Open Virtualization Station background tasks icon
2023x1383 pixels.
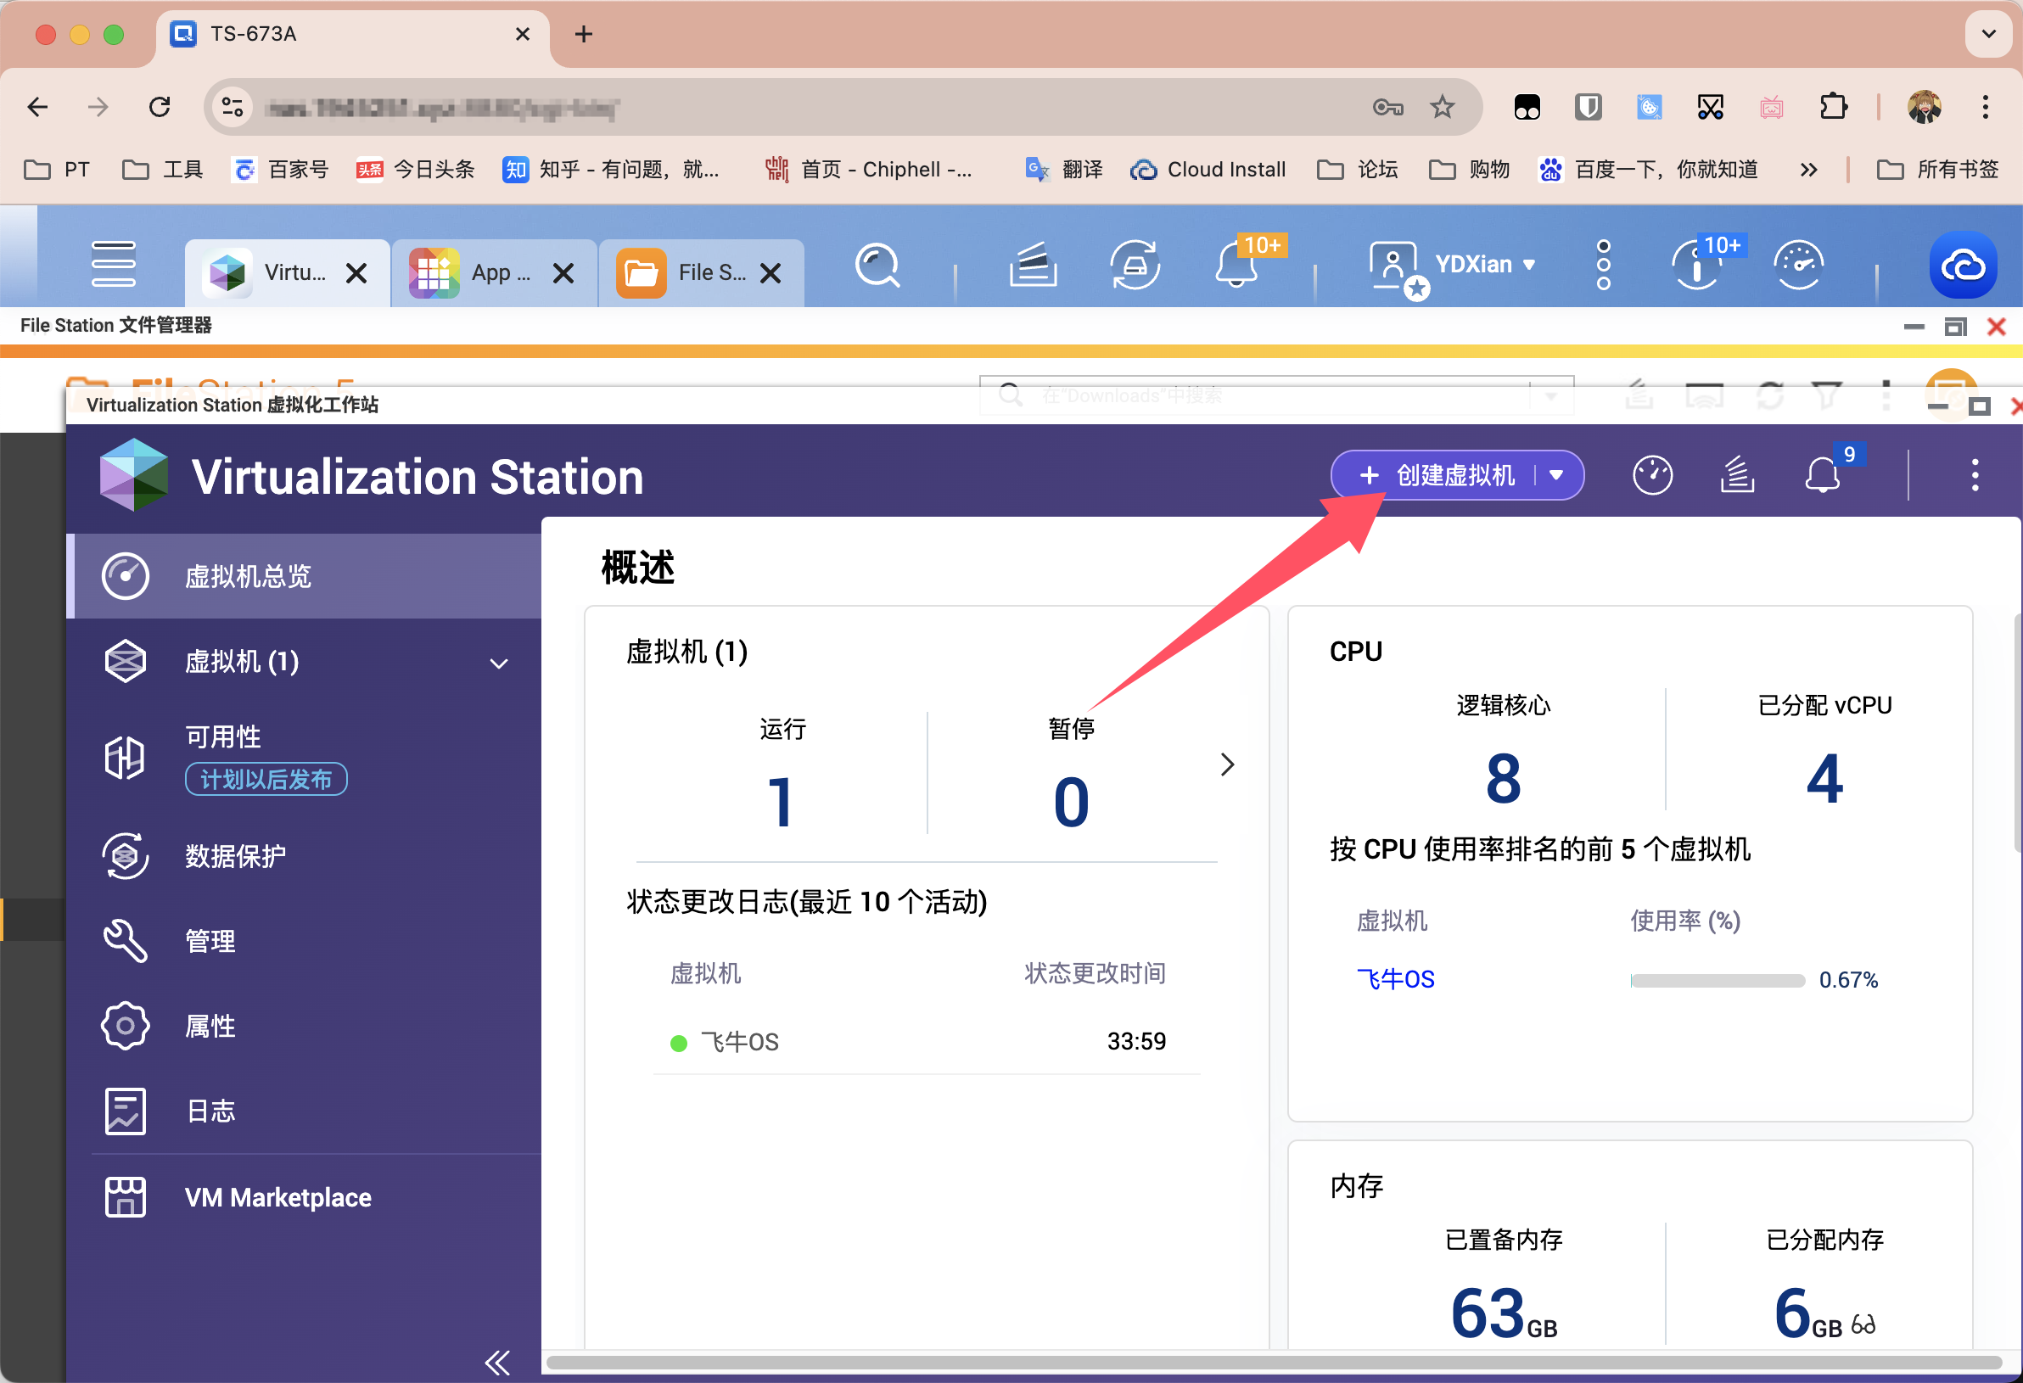pyautogui.click(x=1737, y=475)
